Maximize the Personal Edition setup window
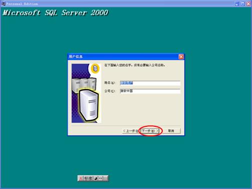This screenshot has width=252, height=189. (x=242, y=4)
